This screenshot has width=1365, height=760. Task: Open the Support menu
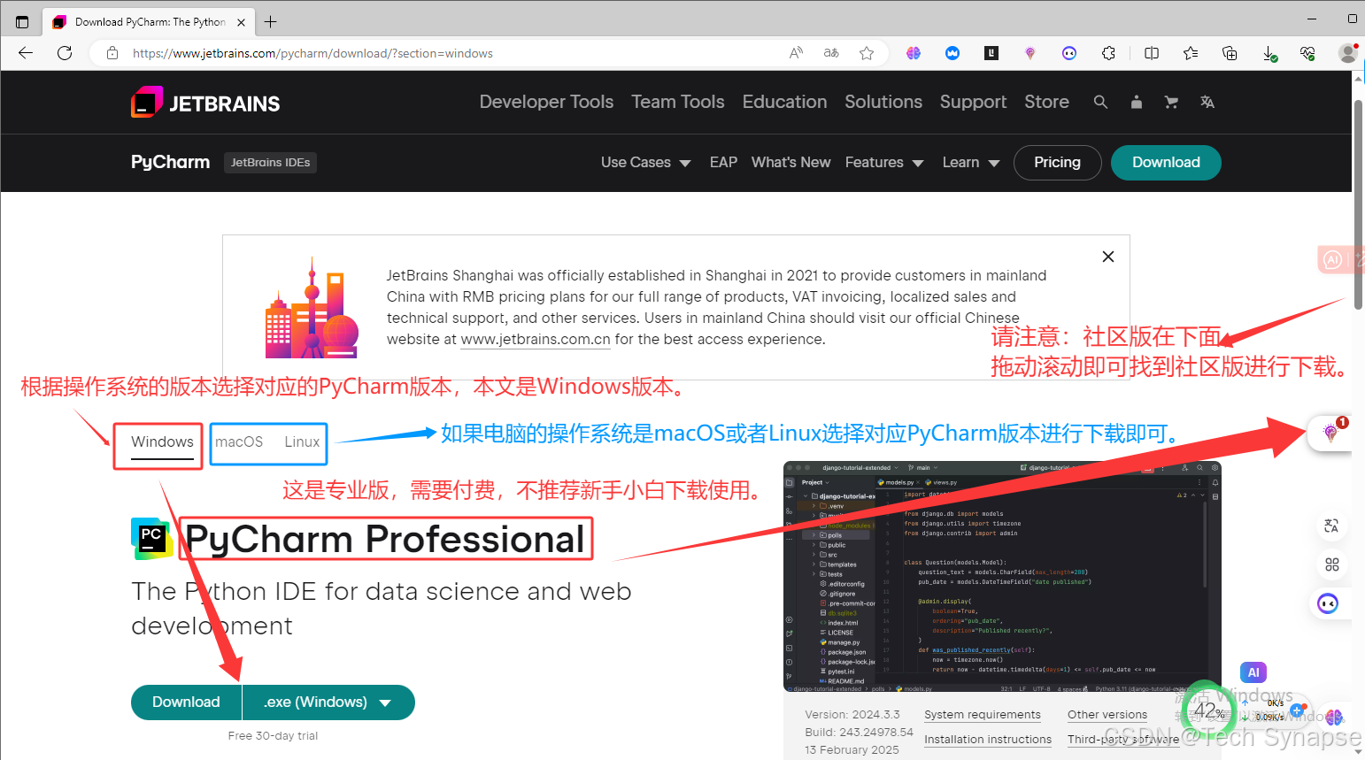973,102
